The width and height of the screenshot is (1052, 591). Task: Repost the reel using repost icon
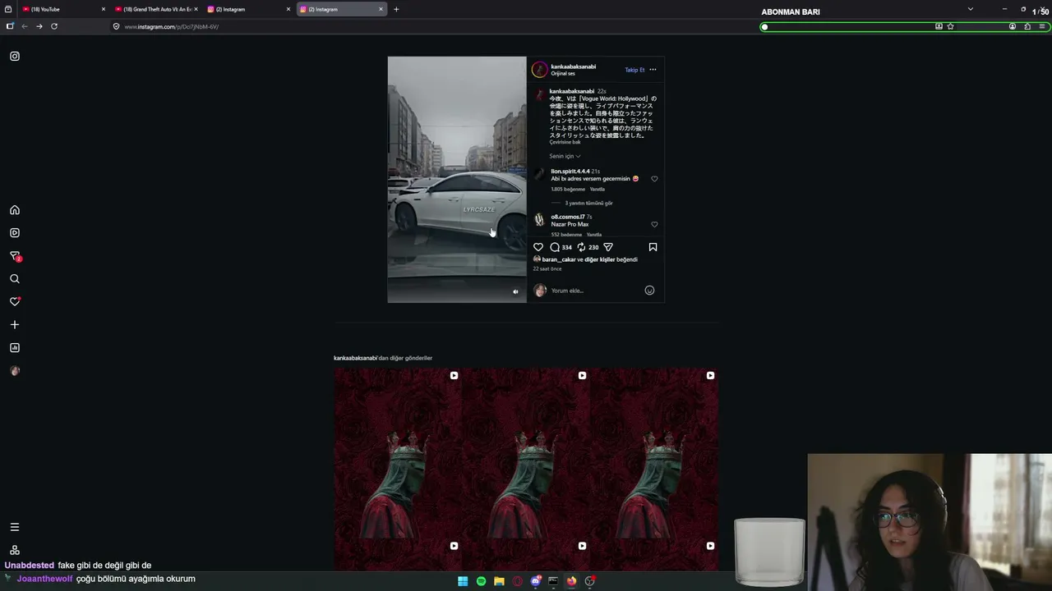click(581, 247)
